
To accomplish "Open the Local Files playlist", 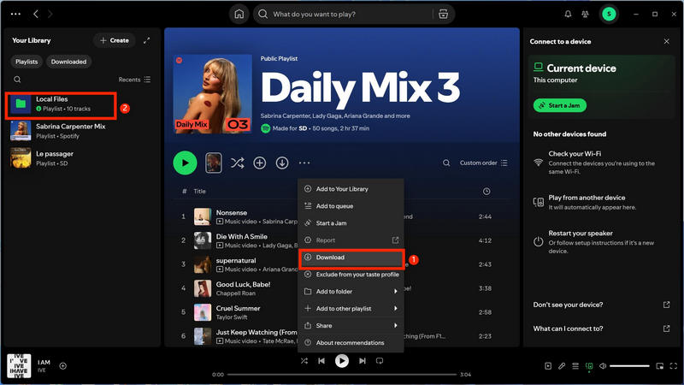I will pyautogui.click(x=61, y=104).
